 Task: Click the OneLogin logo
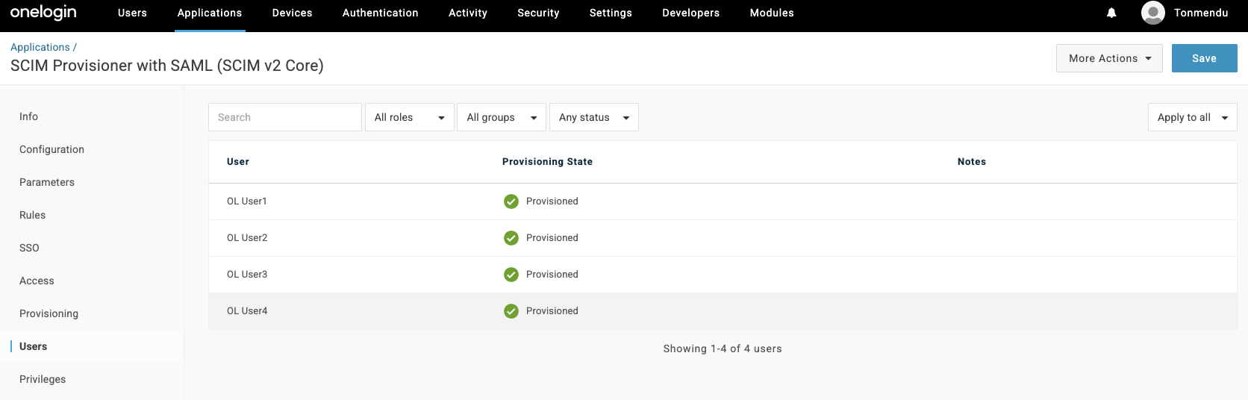[x=43, y=13]
